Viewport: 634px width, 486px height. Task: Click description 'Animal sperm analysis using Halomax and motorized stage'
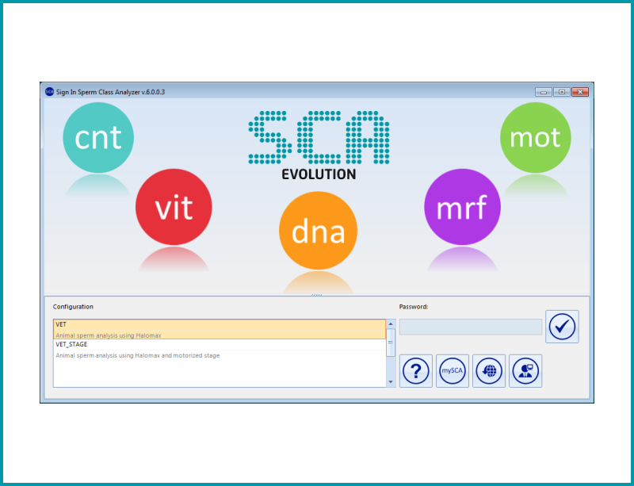pyautogui.click(x=137, y=355)
